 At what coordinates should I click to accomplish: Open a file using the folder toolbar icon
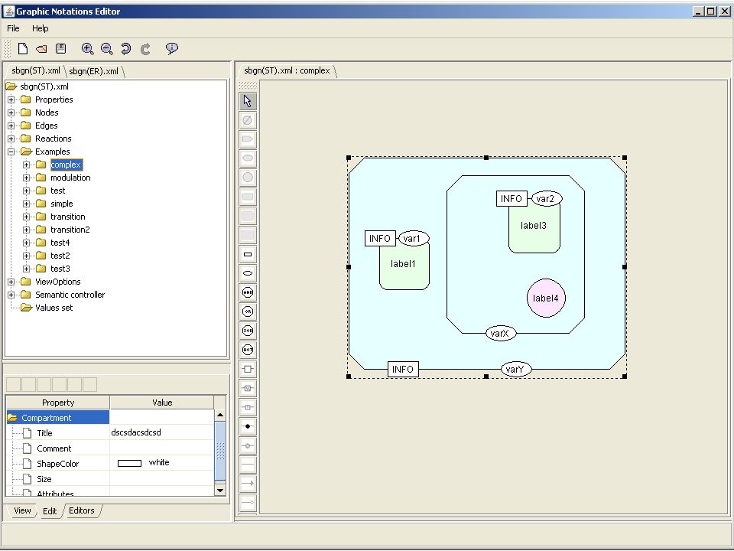pos(41,48)
